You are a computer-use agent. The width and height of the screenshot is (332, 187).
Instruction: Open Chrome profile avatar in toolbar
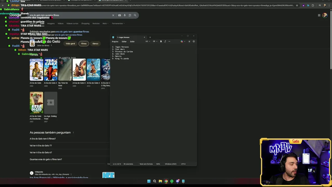click(324, 5)
